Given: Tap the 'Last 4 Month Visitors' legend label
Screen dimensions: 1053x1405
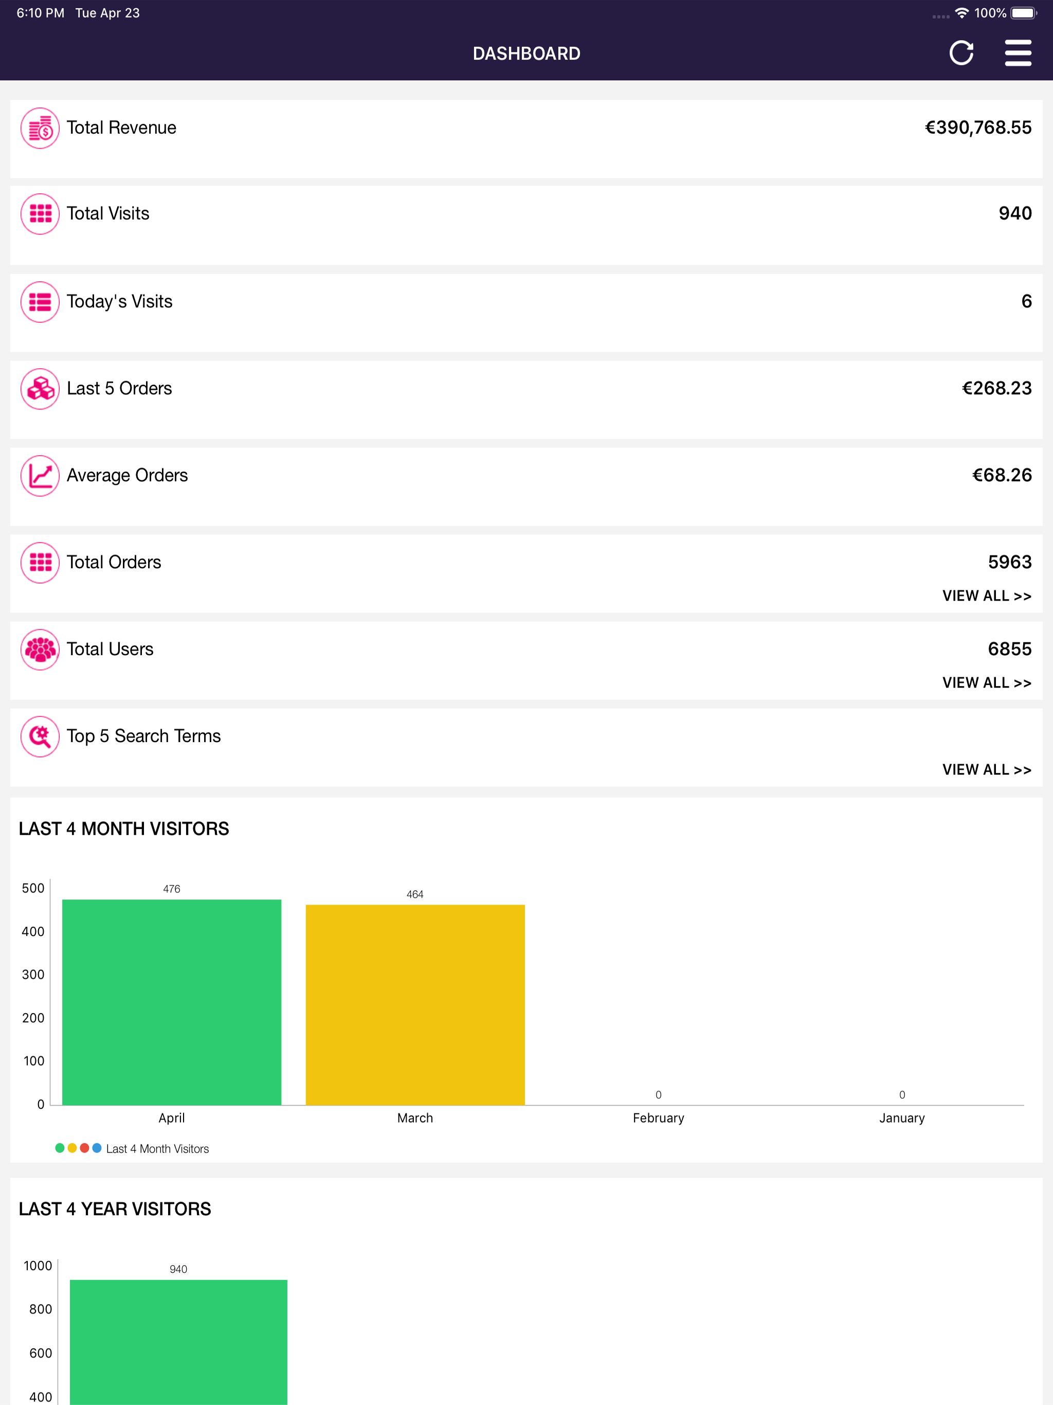Looking at the screenshot, I should 157,1148.
